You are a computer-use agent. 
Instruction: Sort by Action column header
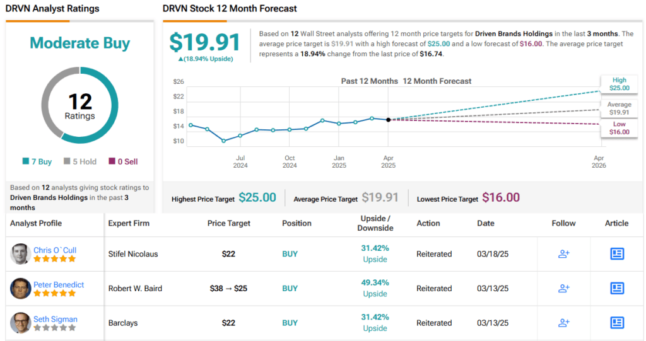[x=428, y=223]
